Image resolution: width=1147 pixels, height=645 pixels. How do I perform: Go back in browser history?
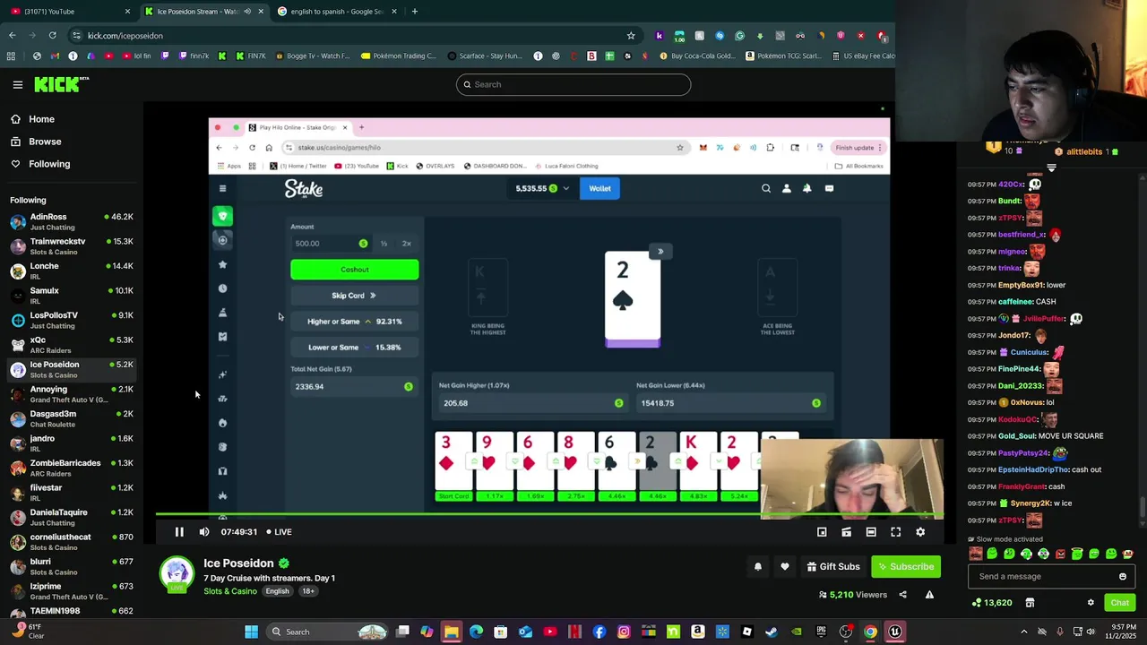[x=13, y=36]
